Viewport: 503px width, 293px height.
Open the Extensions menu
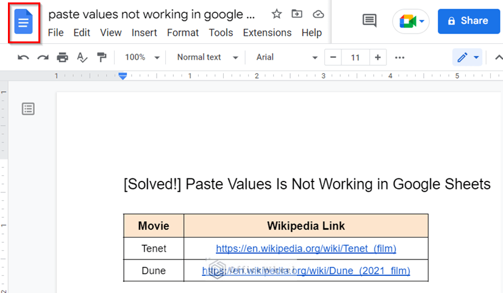coord(267,33)
